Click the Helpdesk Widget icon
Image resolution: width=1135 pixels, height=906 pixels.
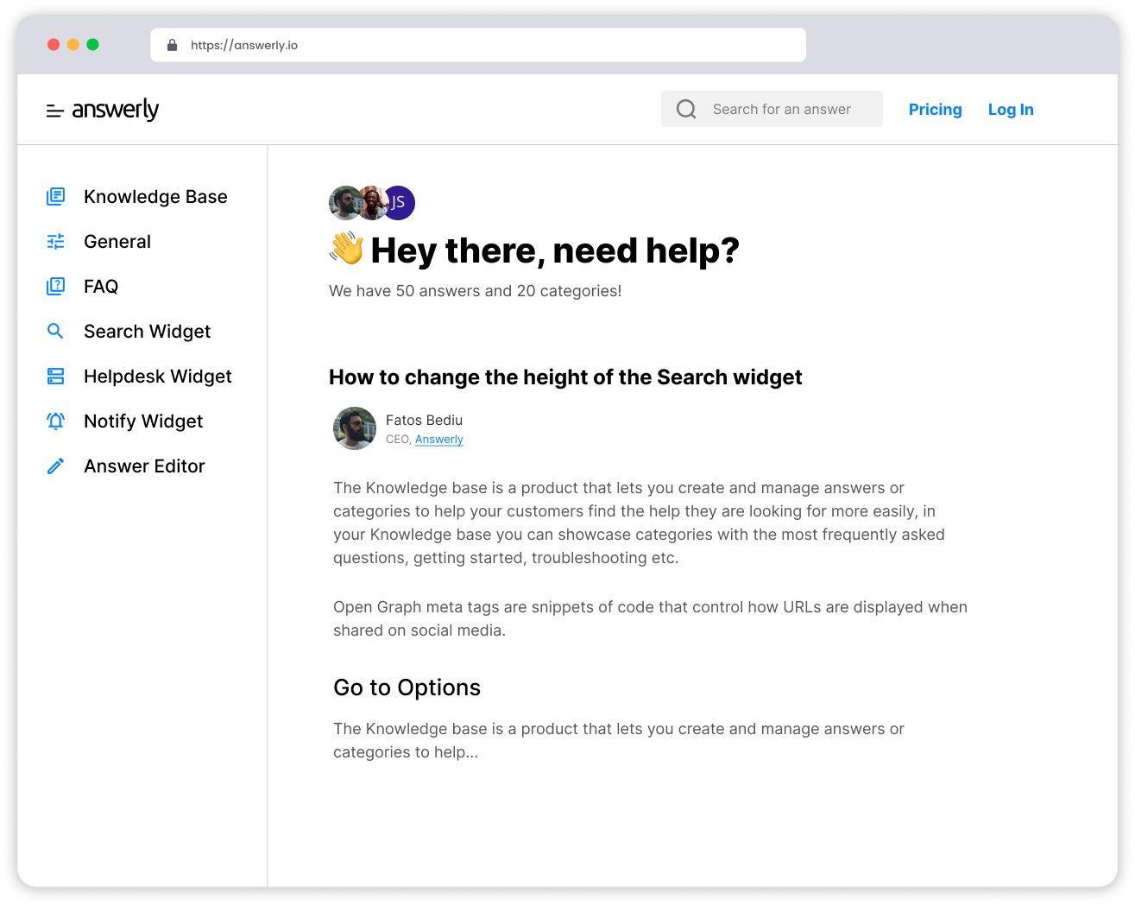(x=55, y=376)
